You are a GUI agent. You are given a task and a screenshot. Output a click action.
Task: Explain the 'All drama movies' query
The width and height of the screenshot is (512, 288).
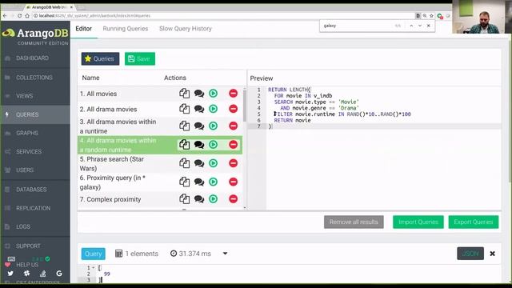pos(199,109)
